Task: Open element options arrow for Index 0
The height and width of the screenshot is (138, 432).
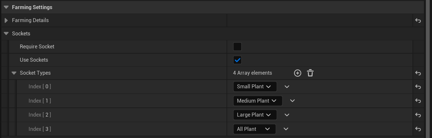Action: point(287,87)
